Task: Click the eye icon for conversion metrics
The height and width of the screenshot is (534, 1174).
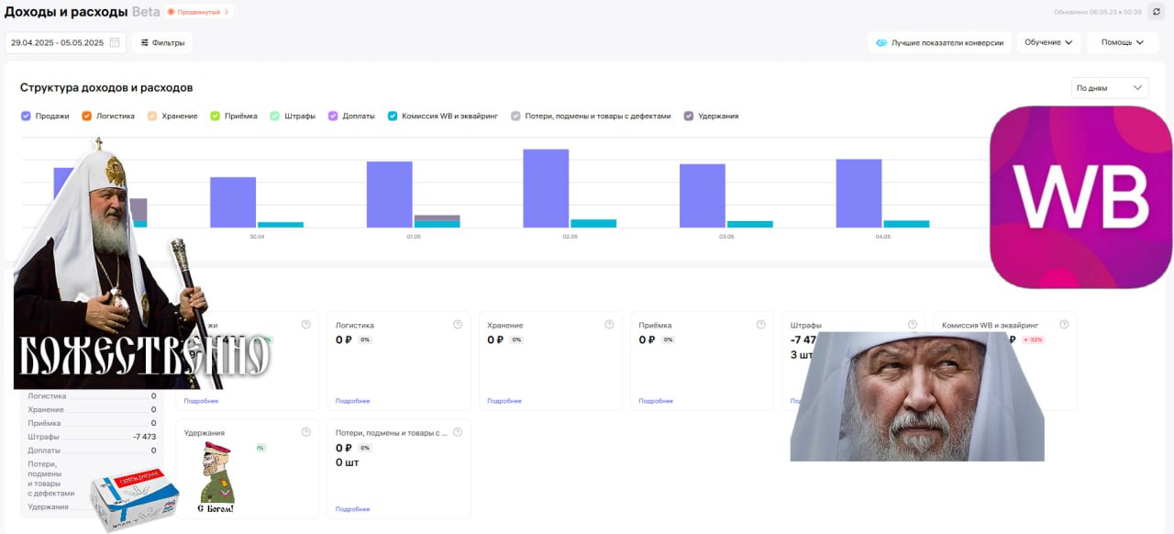Action: click(x=881, y=42)
